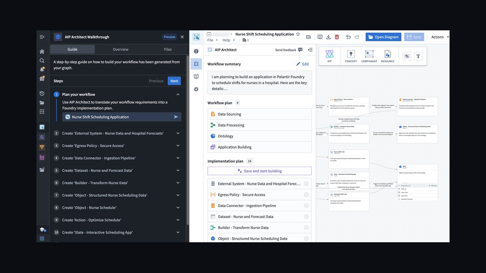This screenshot has height=273, width=486.
Task: Toggle status circle for 'Dataset - Nurse and Forecast Data'
Action: click(x=306, y=216)
